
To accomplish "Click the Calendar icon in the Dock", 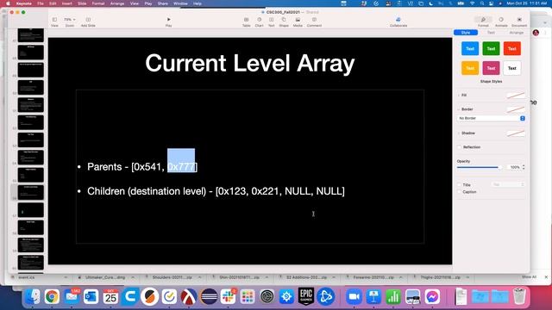I will 110,296.
